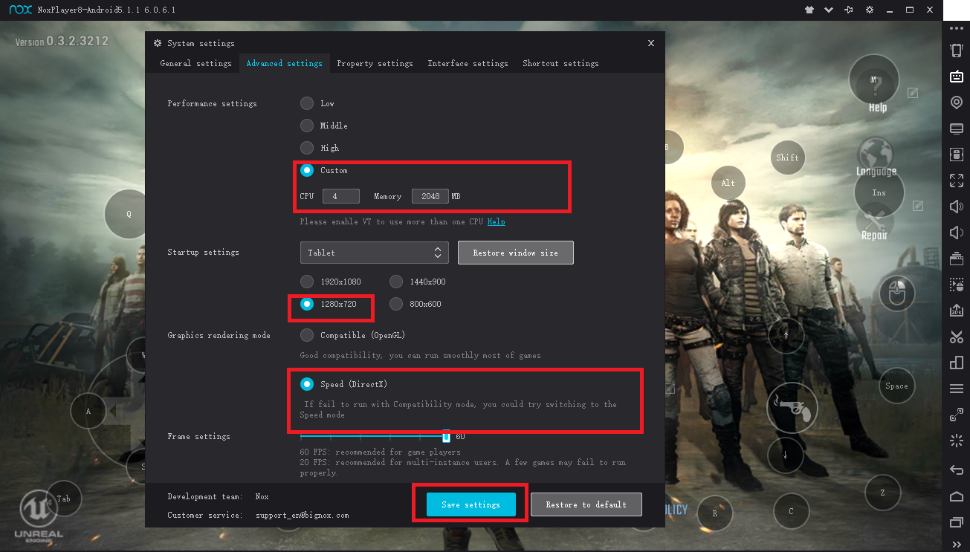The image size is (970, 552).
Task: Click the fullscreen arrows icon in sidebar
Action: 957,181
